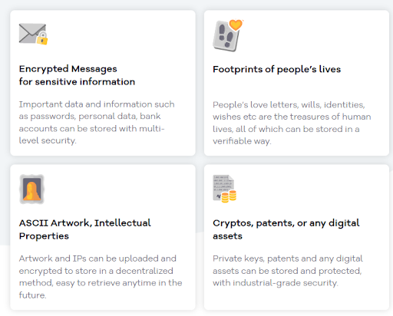393x316 pixels.
Task: Click the Artwork and IPs description text
Action: 101,277
